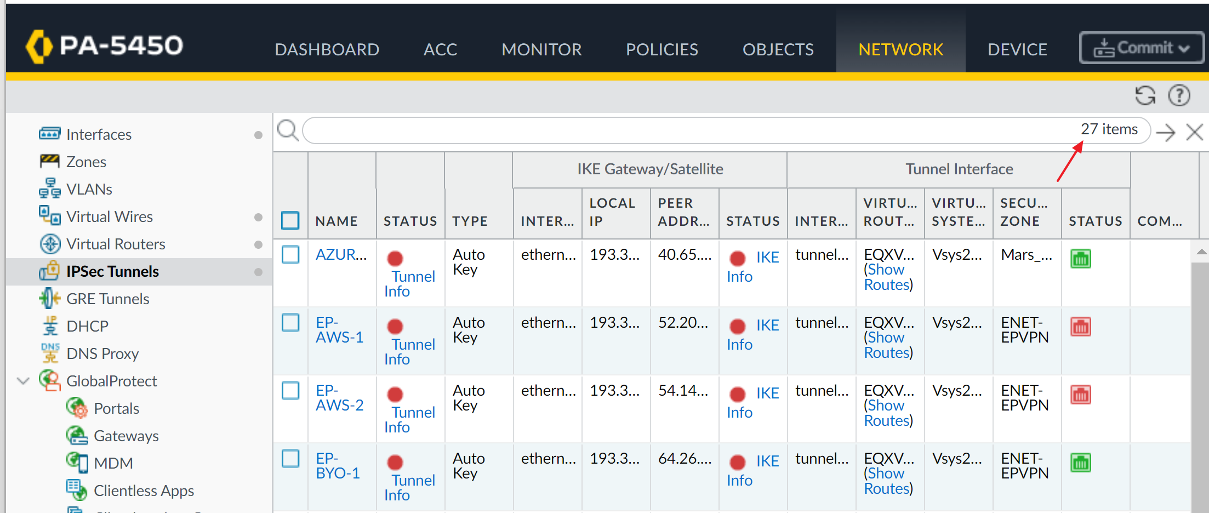This screenshot has height=513, width=1209.
Task: Check the select-all checkbox in table header
Action: pyautogui.click(x=290, y=220)
